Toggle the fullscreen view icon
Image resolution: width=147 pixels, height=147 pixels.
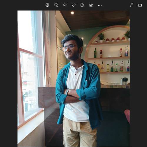pos(140,5)
